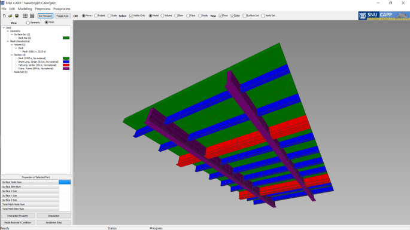410x230 pixels.
Task: Click Toggle Axis button
Action: point(62,16)
